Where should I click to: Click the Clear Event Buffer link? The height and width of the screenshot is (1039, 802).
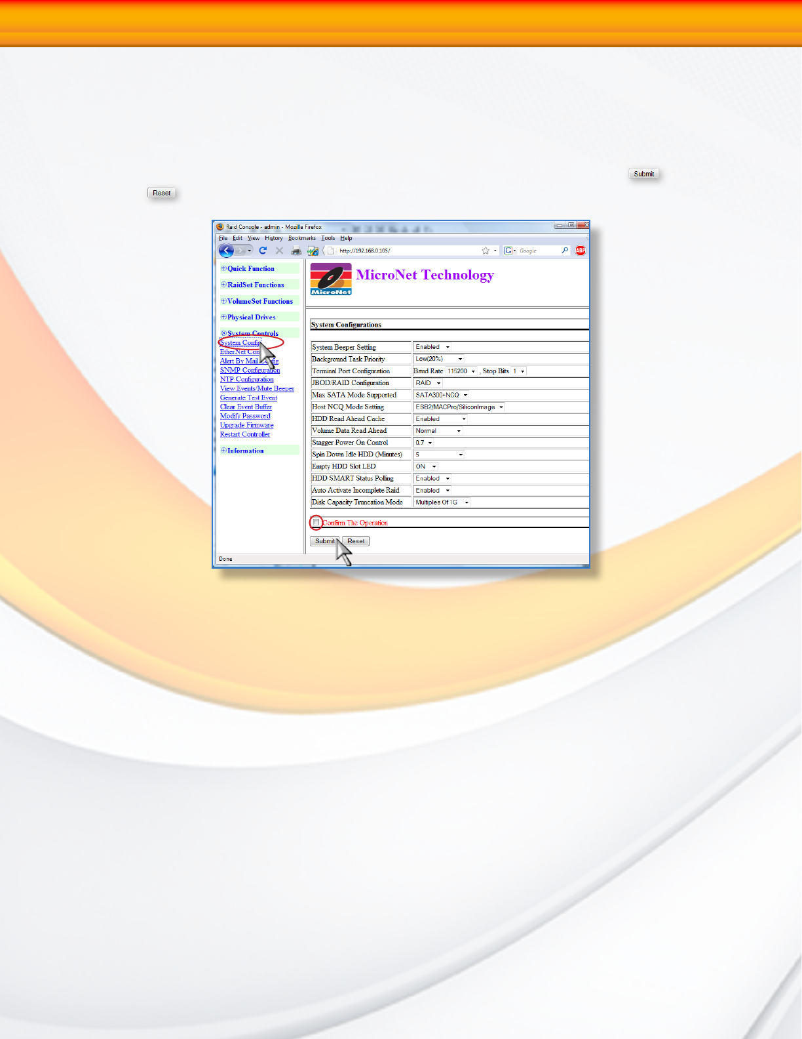point(246,407)
